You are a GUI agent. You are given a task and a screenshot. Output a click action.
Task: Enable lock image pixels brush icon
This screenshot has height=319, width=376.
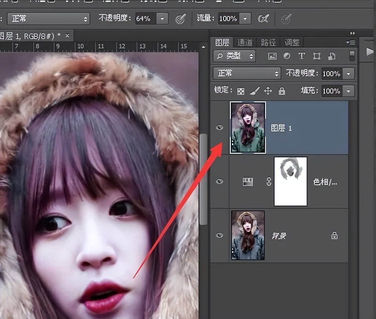(x=254, y=91)
